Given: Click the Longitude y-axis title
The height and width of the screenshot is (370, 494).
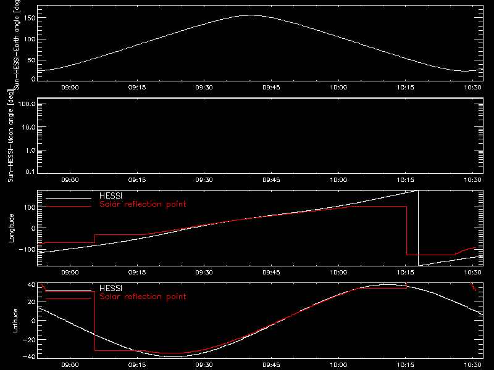Looking at the screenshot, I should 11,228.
